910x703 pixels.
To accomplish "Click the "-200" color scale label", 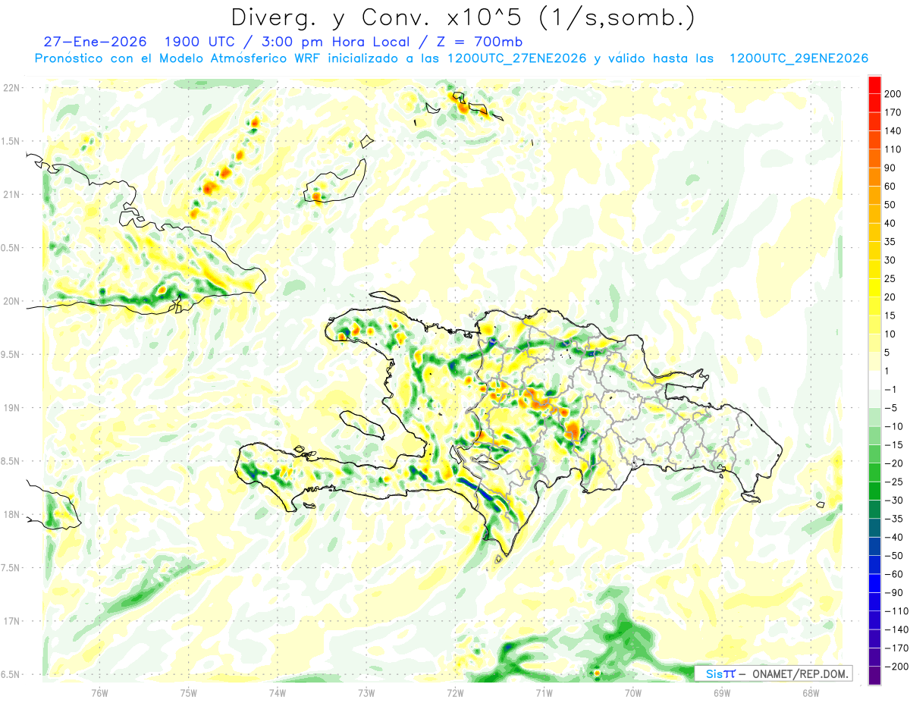I will point(896,666).
